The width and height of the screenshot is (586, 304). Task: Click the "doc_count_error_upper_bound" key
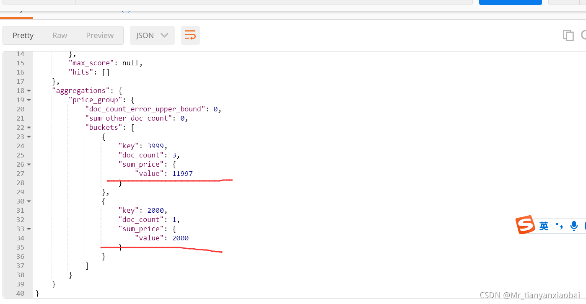[x=145, y=109]
